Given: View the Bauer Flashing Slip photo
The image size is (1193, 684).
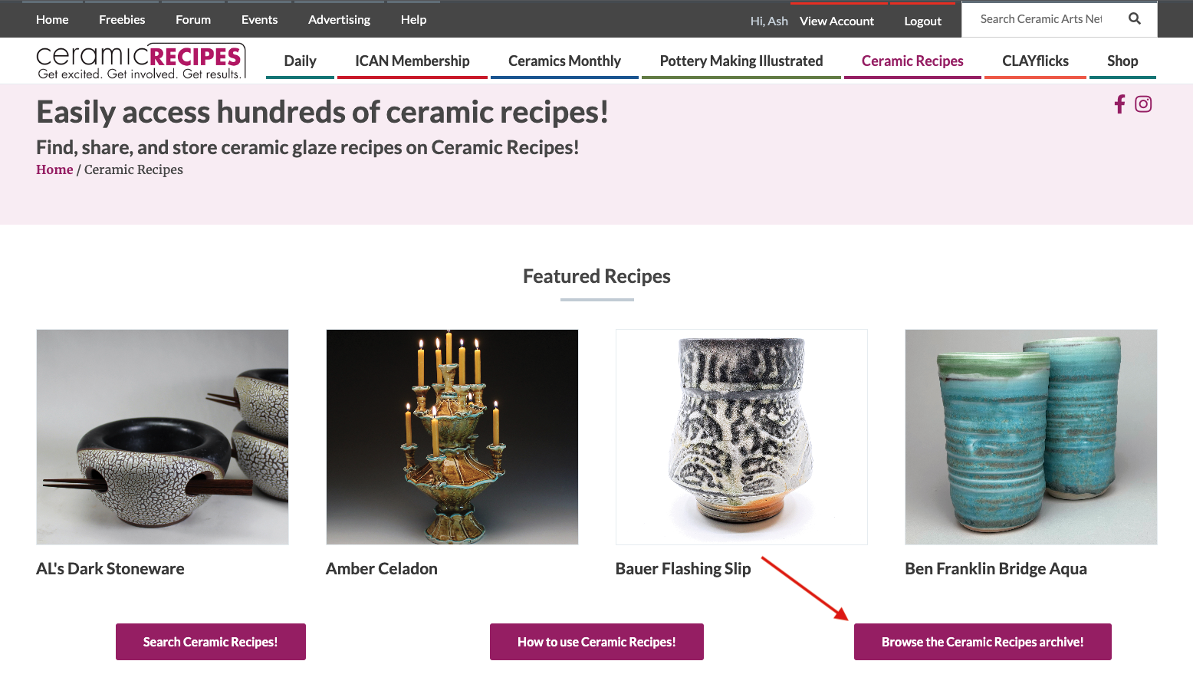Looking at the screenshot, I should point(741,437).
